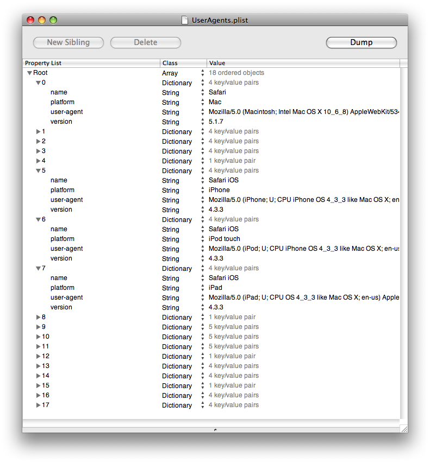Click the green zoom window button
430x463 pixels.
[x=53, y=20]
